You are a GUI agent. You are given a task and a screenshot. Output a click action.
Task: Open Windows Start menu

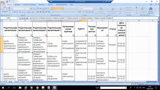tap(3, 88)
